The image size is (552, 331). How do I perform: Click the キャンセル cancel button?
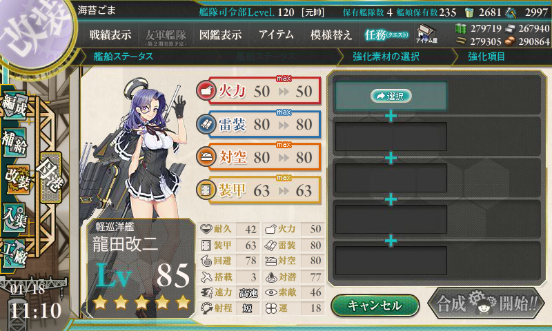pyautogui.click(x=375, y=305)
